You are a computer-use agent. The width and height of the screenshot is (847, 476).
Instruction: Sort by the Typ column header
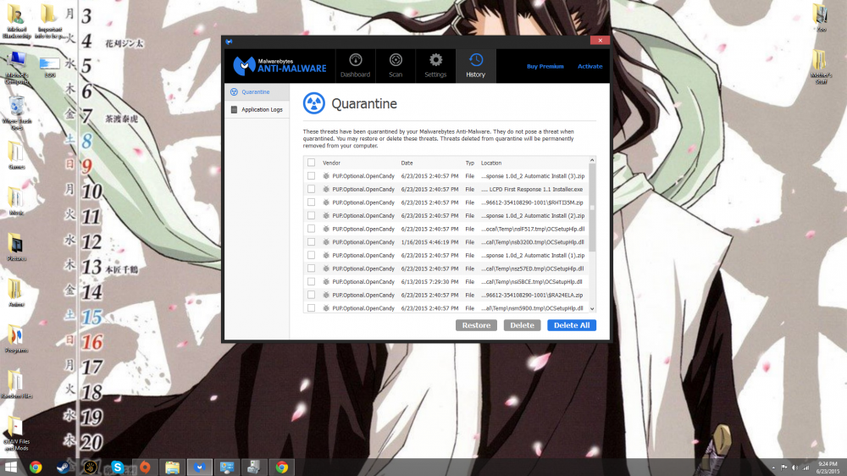(x=470, y=163)
